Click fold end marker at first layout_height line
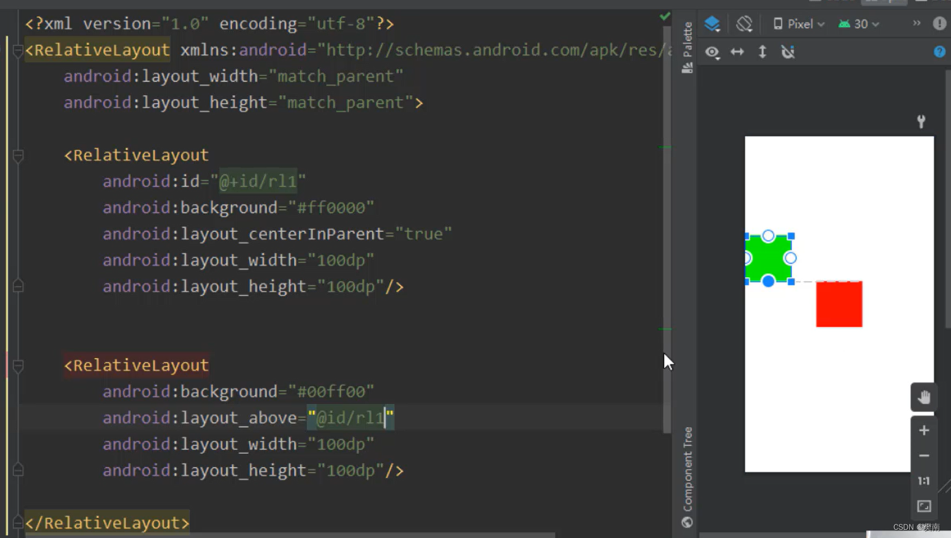This screenshot has height=538, width=951. pyautogui.click(x=18, y=286)
